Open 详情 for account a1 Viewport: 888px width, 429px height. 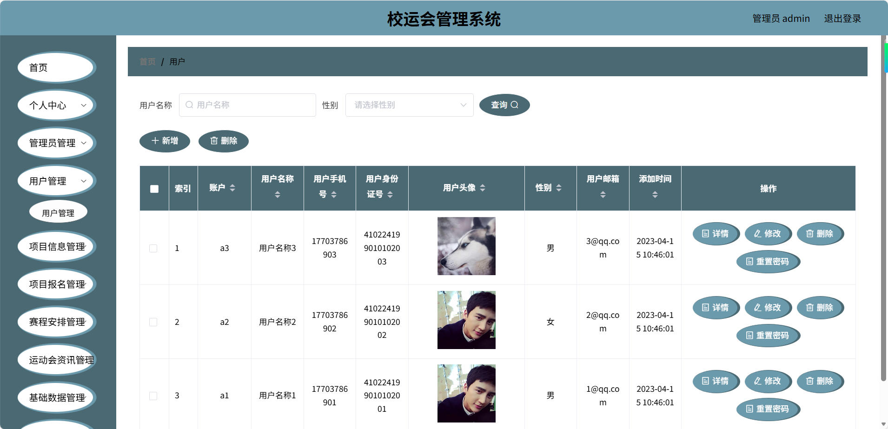coord(716,381)
